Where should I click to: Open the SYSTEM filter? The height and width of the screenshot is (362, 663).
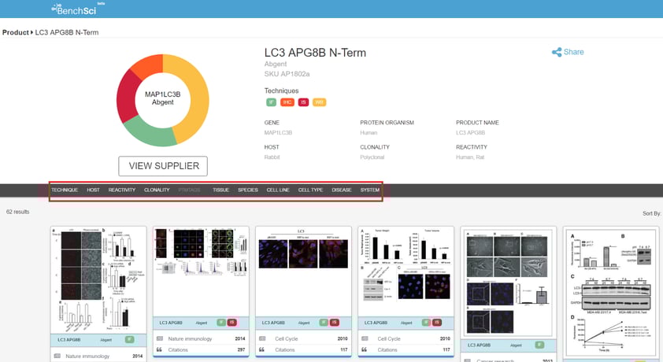click(x=370, y=190)
